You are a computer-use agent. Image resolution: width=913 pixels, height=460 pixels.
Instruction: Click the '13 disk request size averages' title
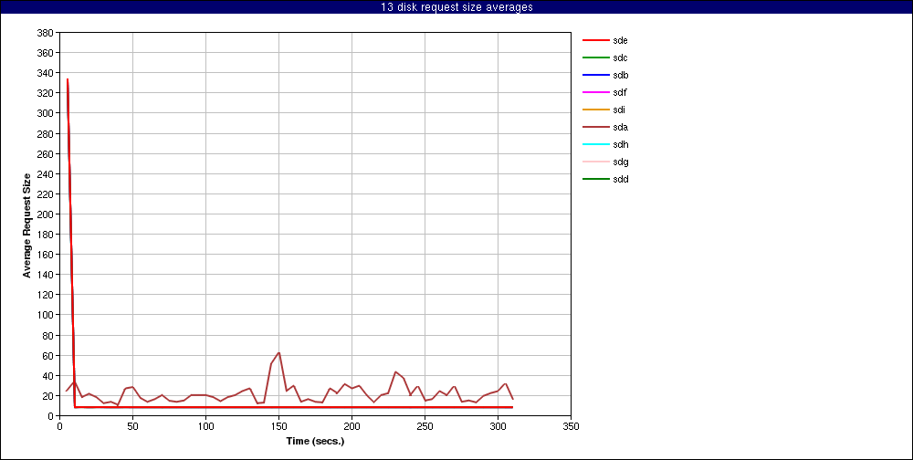(456, 7)
